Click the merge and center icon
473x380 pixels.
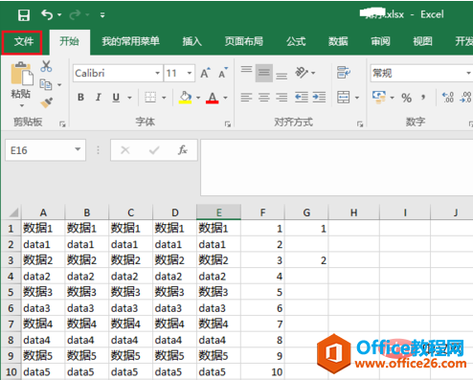click(x=344, y=97)
